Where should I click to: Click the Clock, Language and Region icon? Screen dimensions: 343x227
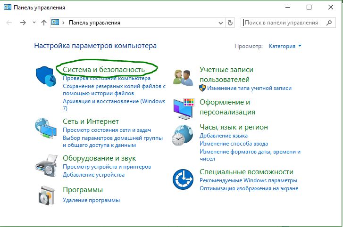click(x=183, y=135)
